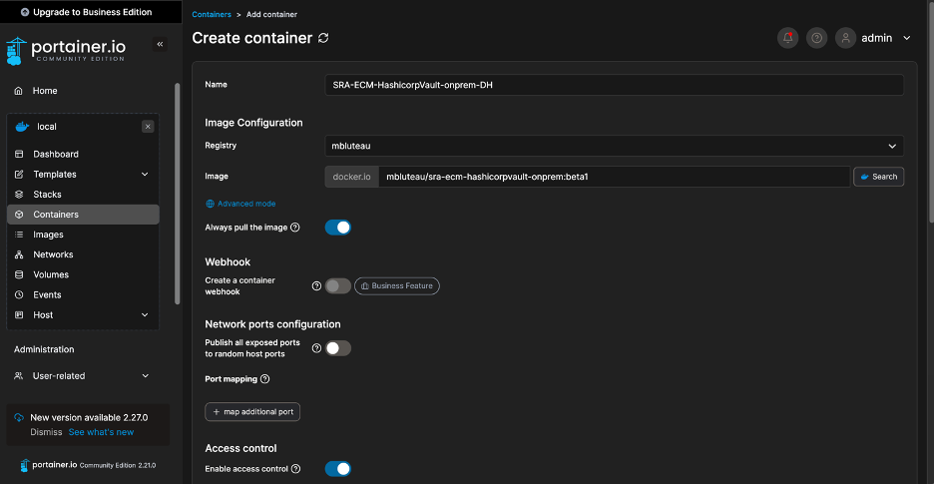Turn off Enable access control toggle

(337, 469)
